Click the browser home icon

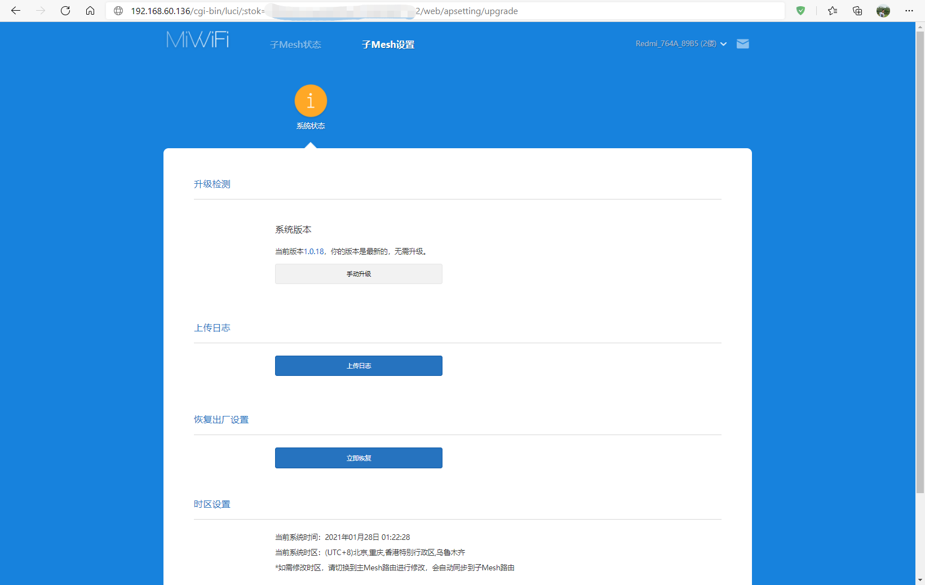(x=90, y=10)
